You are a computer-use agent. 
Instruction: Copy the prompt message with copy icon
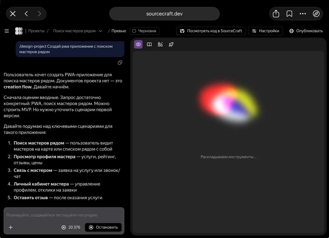click(120, 63)
